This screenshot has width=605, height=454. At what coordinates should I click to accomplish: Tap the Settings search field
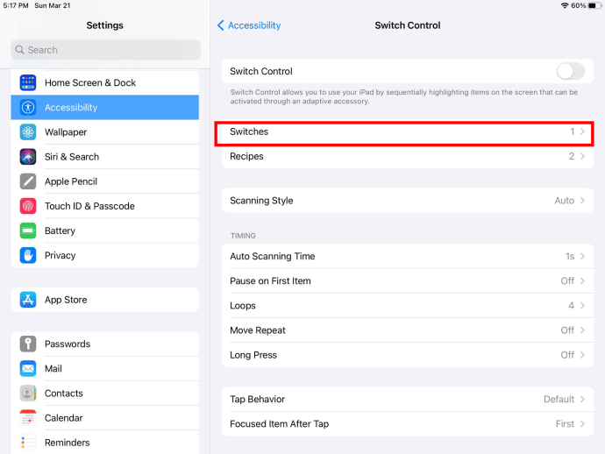pyautogui.click(x=105, y=50)
